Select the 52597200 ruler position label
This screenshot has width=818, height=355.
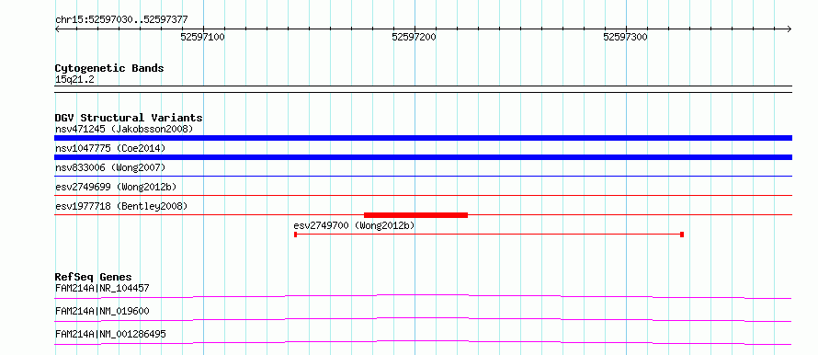tap(414, 37)
